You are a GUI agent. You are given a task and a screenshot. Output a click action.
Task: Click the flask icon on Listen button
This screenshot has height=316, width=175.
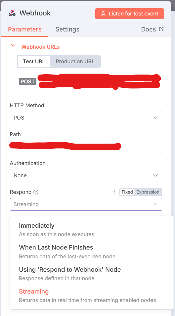pos(103,14)
